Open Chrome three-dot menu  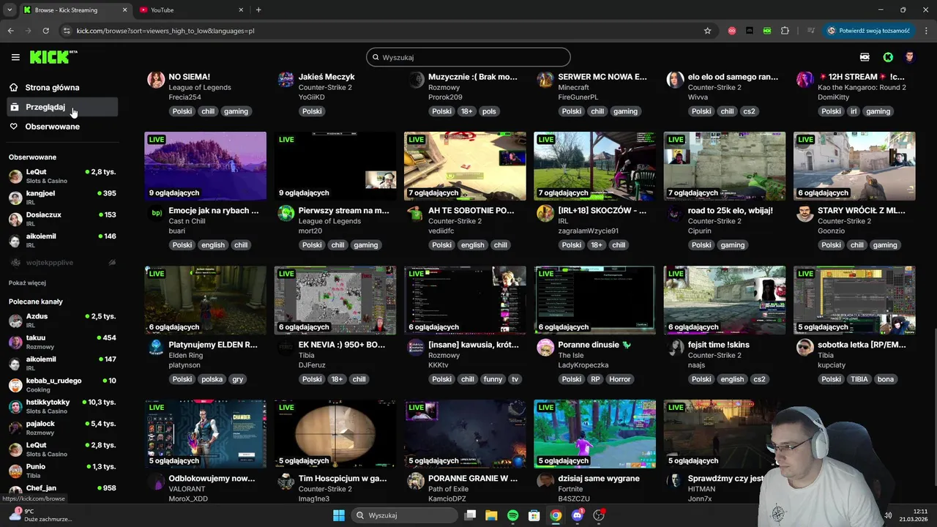tap(926, 31)
